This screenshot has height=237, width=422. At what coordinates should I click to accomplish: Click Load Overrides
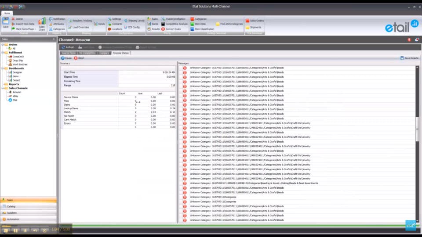coord(79,27)
